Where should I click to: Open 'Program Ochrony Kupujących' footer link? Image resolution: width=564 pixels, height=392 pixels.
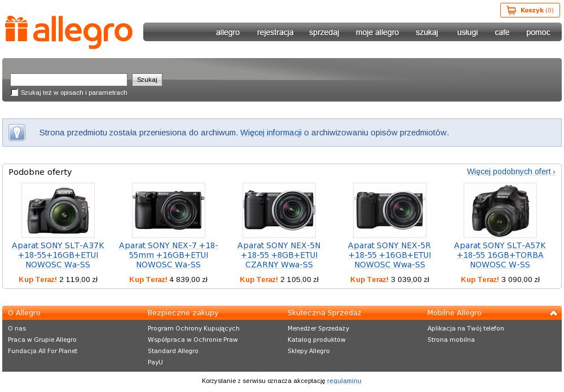click(x=193, y=328)
